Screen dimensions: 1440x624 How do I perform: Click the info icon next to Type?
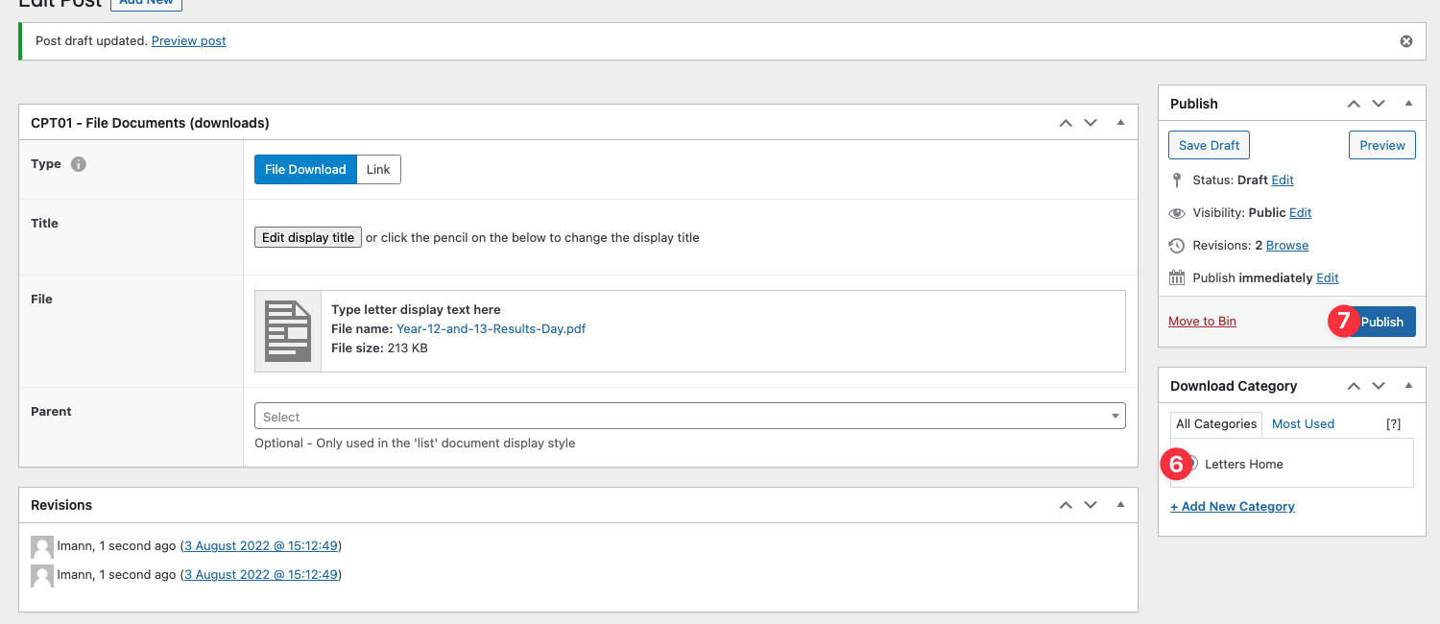[79, 164]
